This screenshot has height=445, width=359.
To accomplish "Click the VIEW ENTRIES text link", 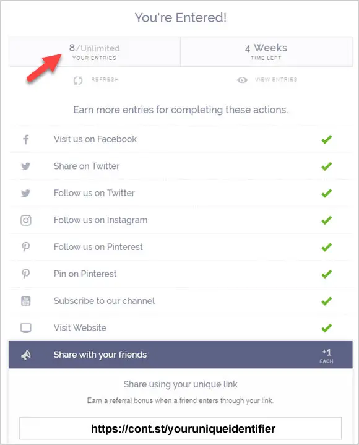I will tap(276, 79).
